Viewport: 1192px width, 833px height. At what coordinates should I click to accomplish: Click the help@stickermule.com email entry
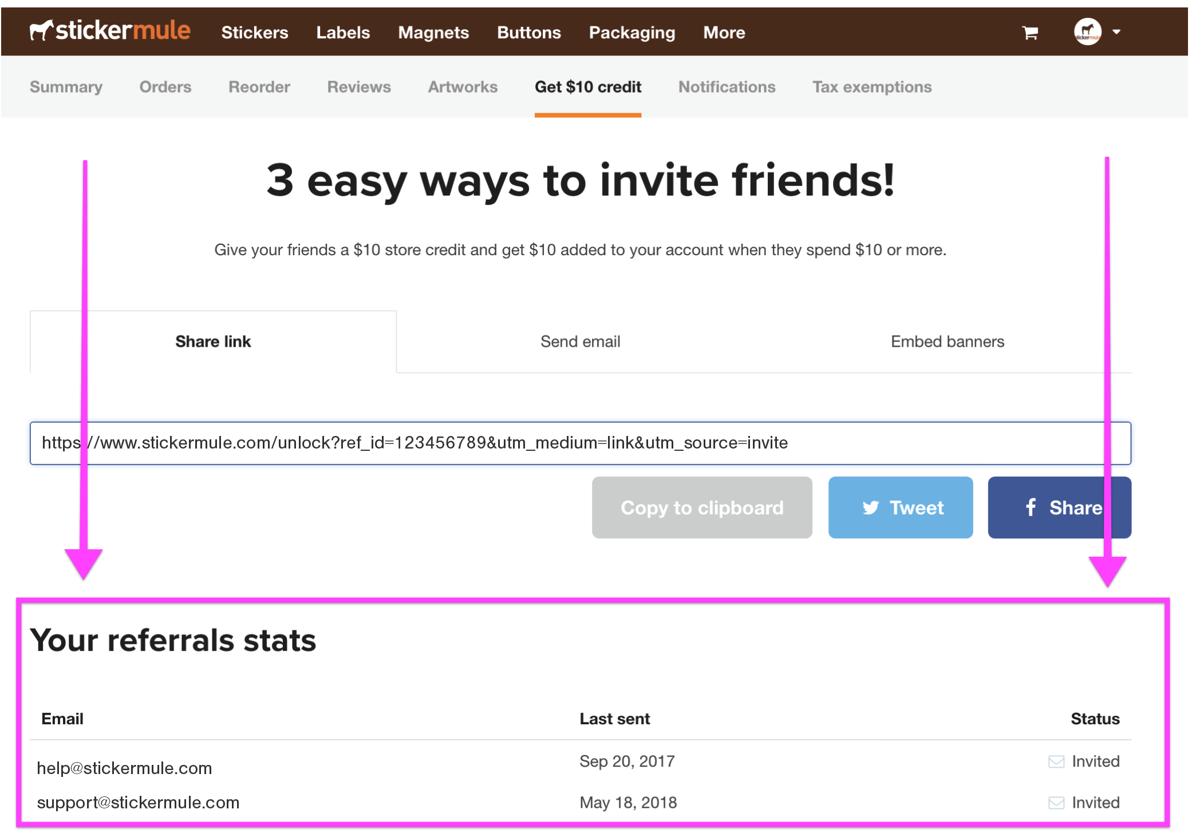(x=124, y=768)
